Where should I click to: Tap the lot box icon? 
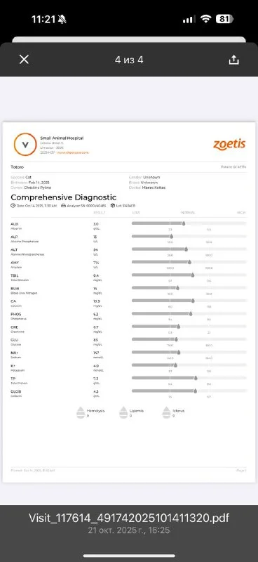point(112,206)
